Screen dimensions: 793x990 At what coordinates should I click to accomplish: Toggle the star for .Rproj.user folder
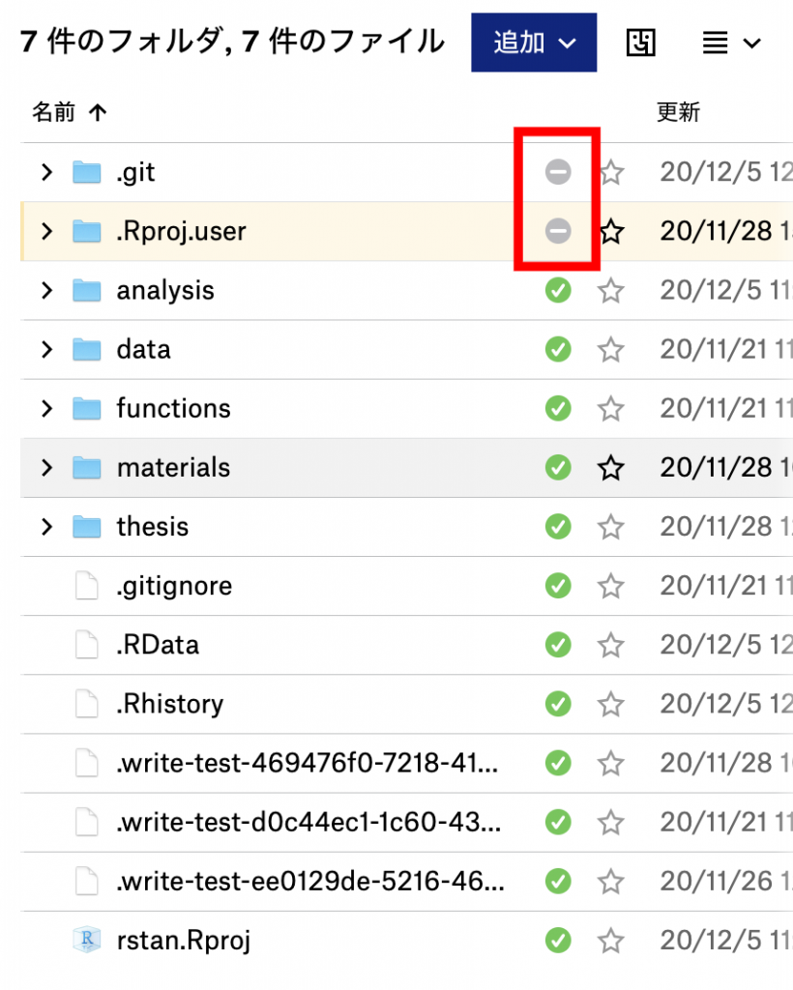(x=610, y=232)
